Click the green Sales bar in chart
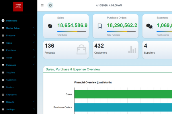The image size is (172, 114). (123, 94)
